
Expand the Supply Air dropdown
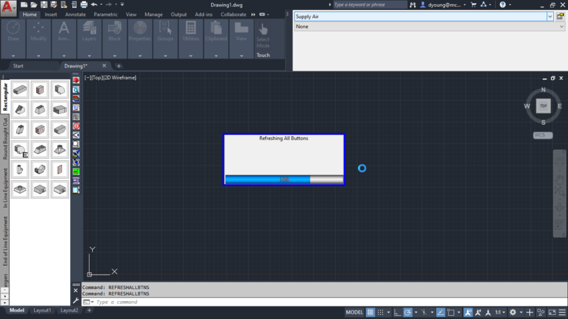click(550, 17)
